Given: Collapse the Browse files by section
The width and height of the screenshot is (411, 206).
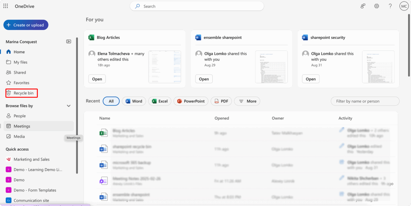Looking at the screenshot, I should [69, 106].
